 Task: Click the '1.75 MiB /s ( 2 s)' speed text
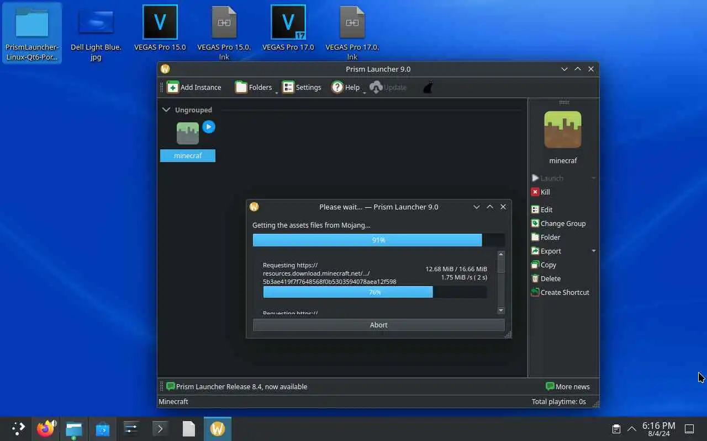(x=464, y=277)
